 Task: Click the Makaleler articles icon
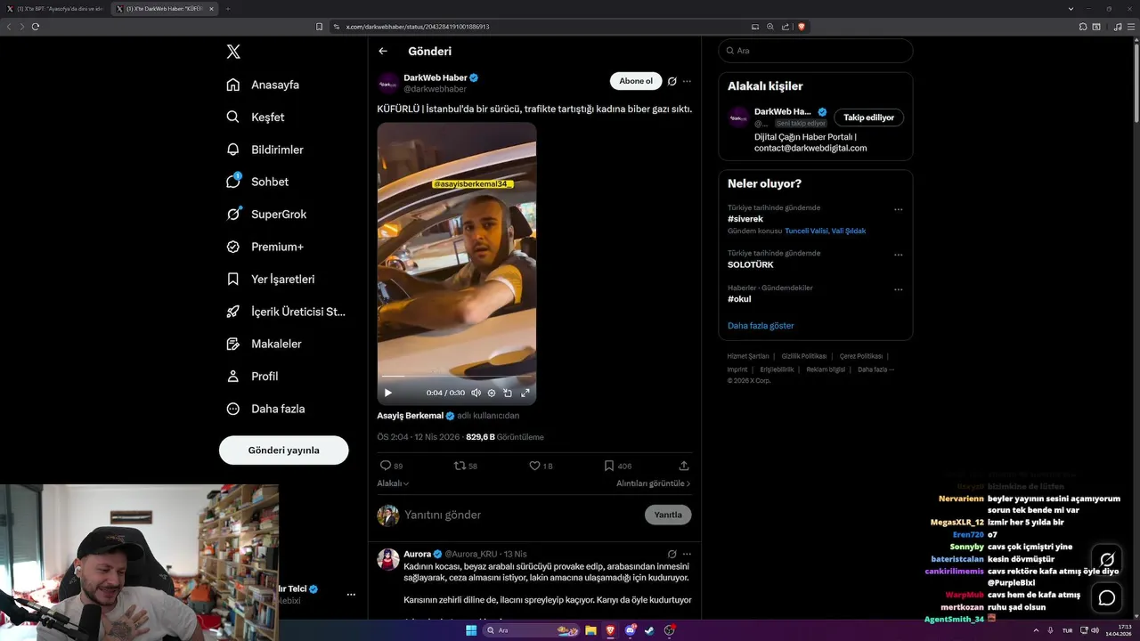(233, 344)
